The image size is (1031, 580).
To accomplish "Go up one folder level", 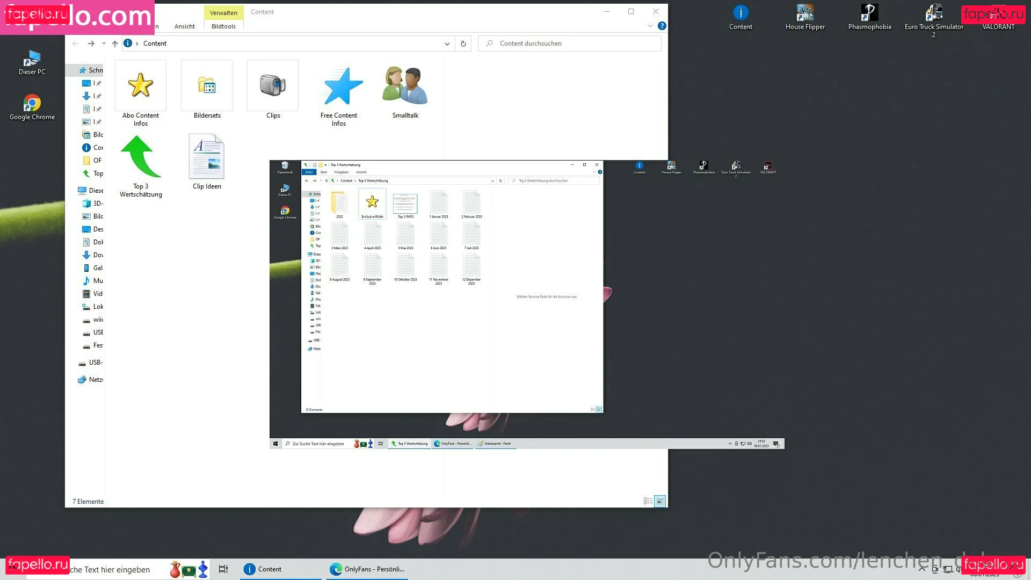I will [x=115, y=44].
